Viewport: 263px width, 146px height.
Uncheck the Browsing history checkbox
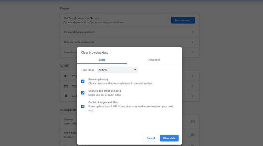click(83, 81)
